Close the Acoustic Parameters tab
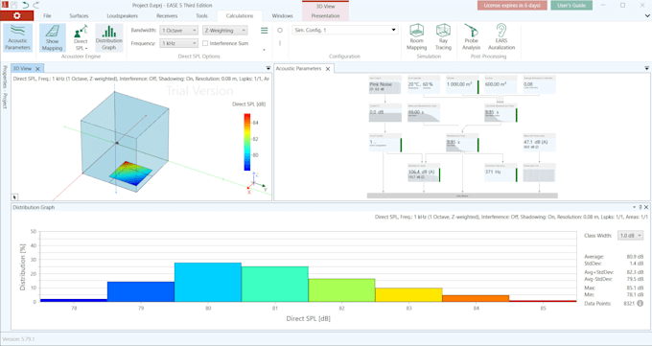Viewport: 652px width, 346px height. pos(328,69)
